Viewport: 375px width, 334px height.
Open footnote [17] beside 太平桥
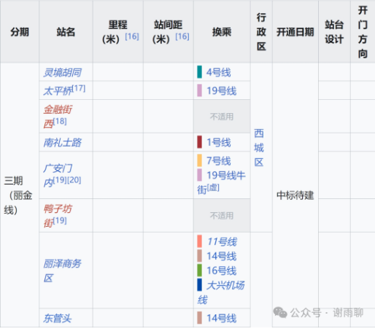[x=78, y=88]
